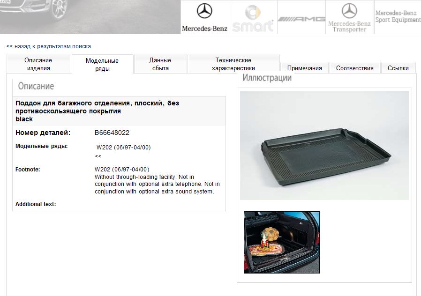Open Технические характеристики tab
The height and width of the screenshot is (296, 421).
click(x=233, y=64)
